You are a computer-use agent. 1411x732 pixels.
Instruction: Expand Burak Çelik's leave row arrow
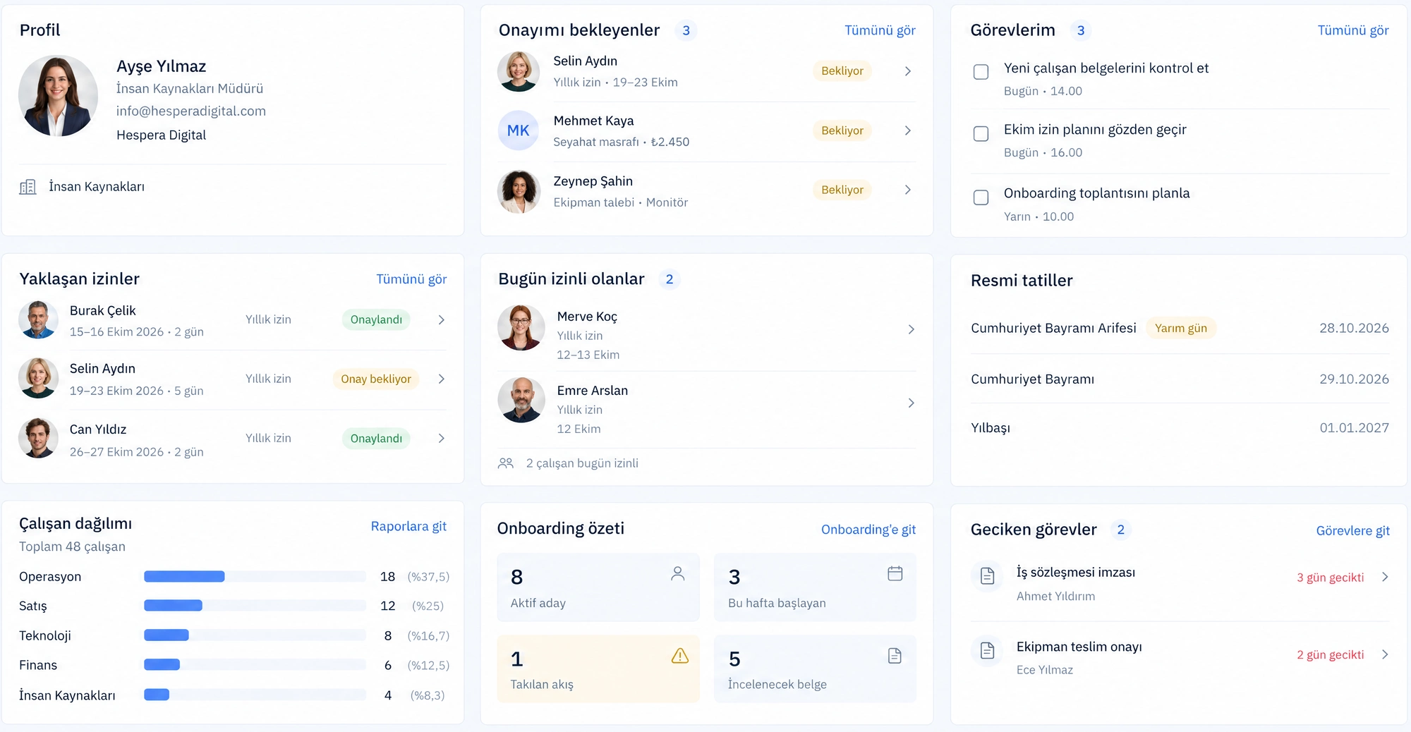(442, 320)
